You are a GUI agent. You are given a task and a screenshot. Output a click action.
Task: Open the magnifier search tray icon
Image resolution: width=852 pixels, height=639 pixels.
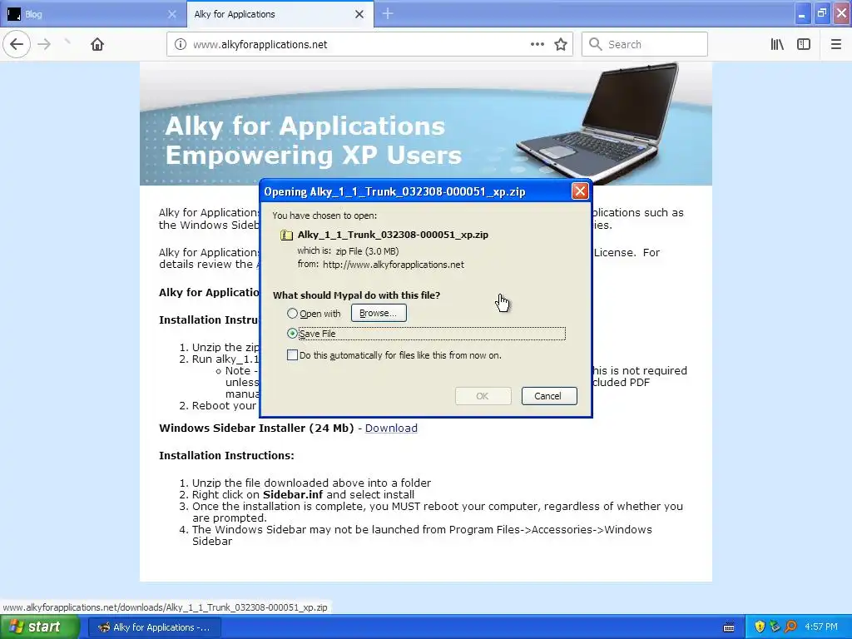point(790,627)
